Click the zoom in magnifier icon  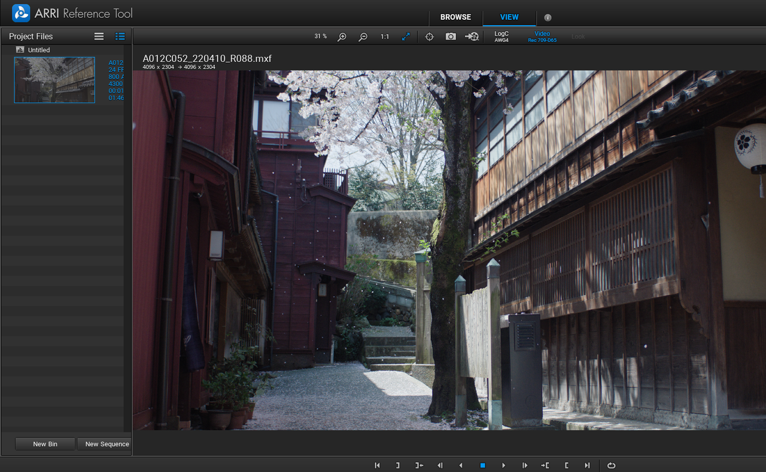(342, 36)
